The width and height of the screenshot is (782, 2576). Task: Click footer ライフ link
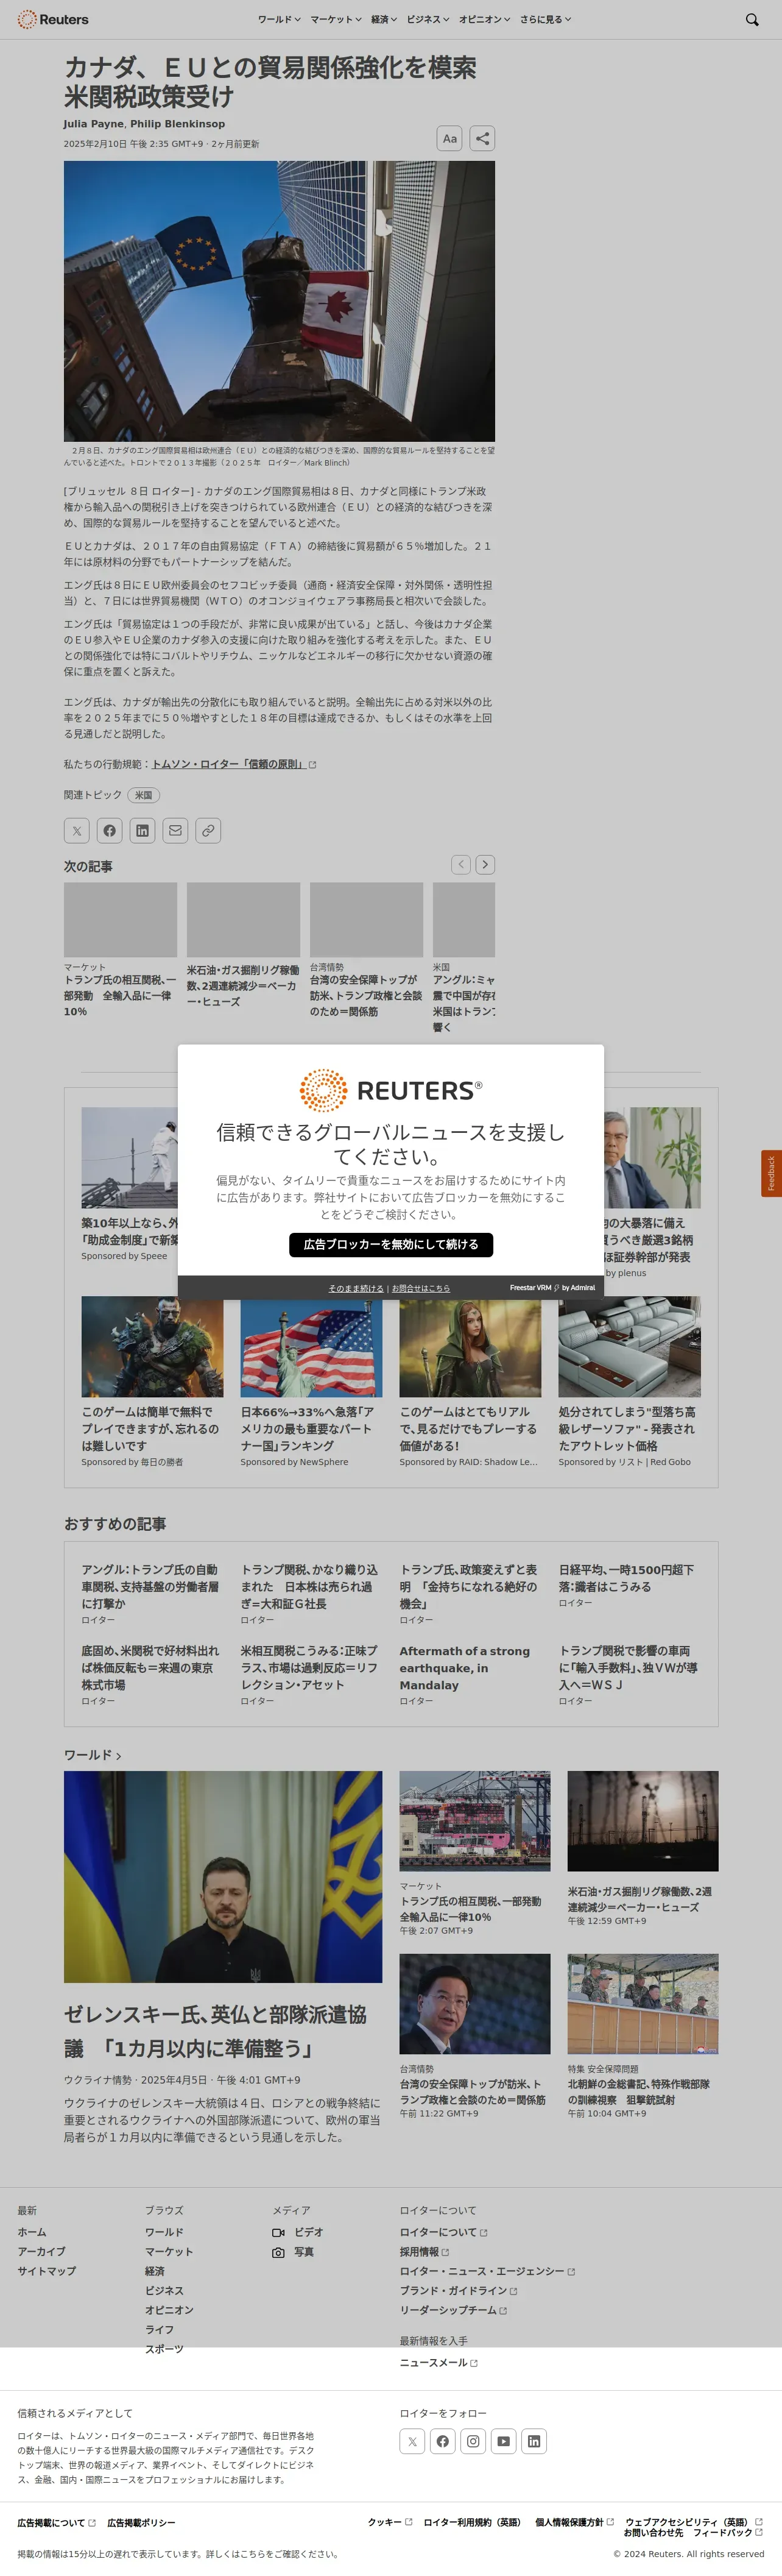[159, 2329]
